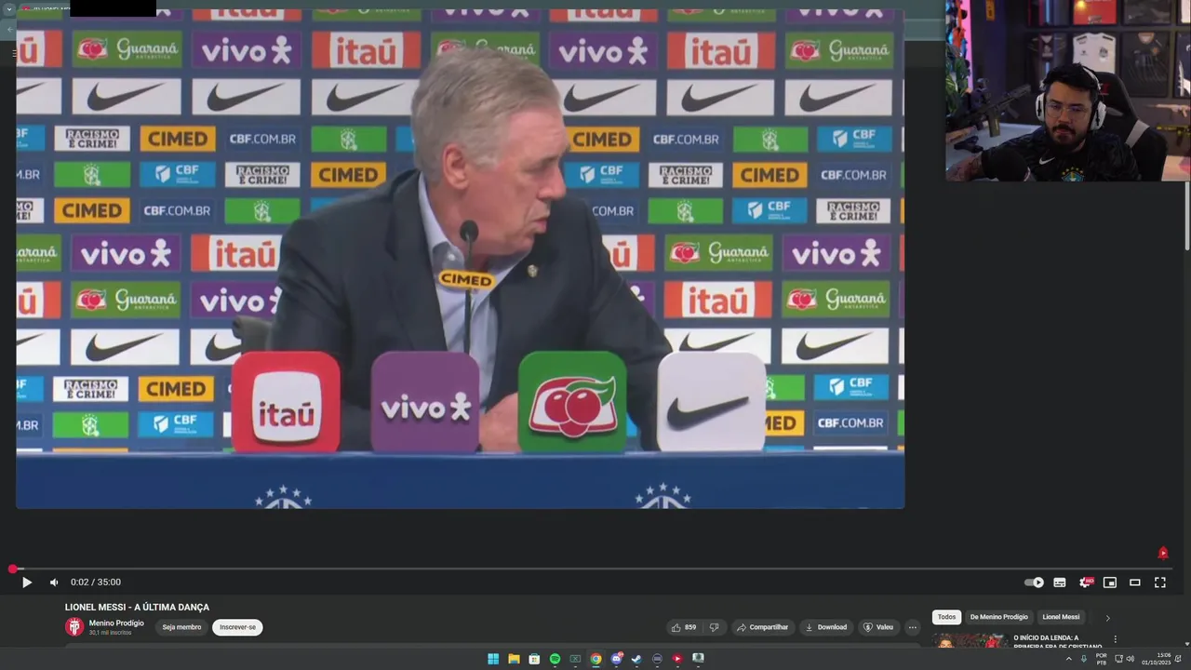Select the De Menino Prodígio chip

pyautogui.click(x=999, y=617)
